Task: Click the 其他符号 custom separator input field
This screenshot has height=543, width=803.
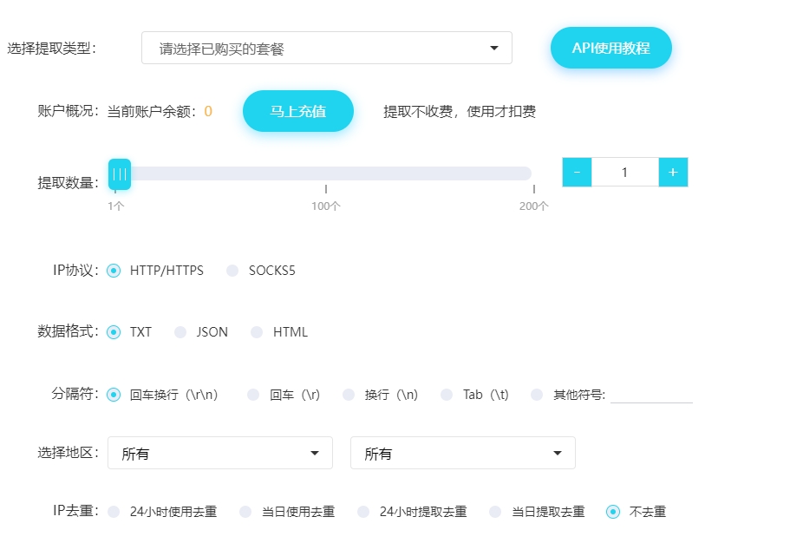Action: [x=651, y=395]
